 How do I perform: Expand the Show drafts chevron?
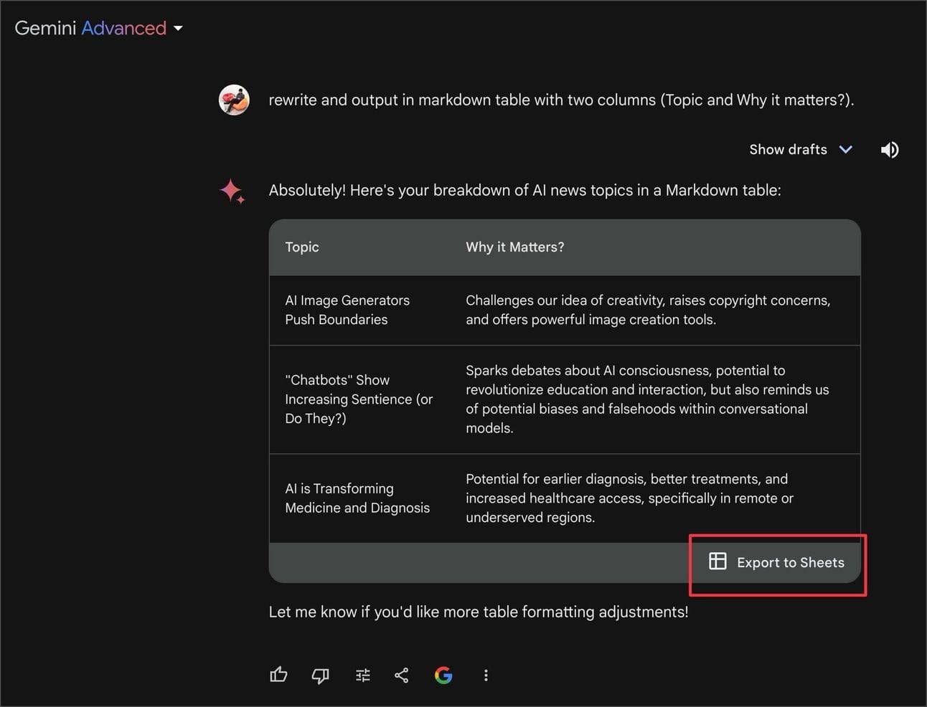tap(846, 149)
